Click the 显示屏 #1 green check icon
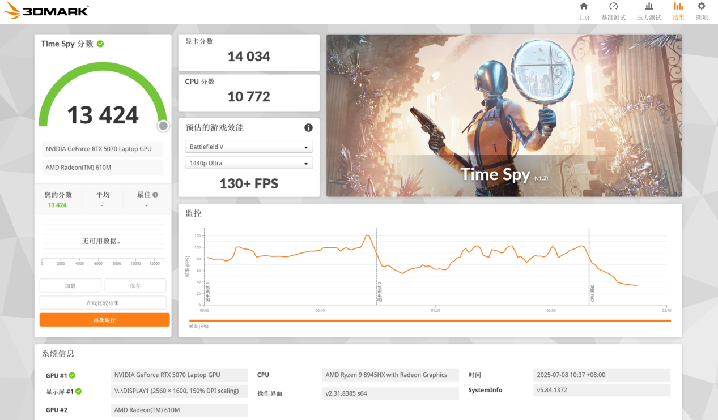The height and width of the screenshot is (420, 718). pos(78,391)
